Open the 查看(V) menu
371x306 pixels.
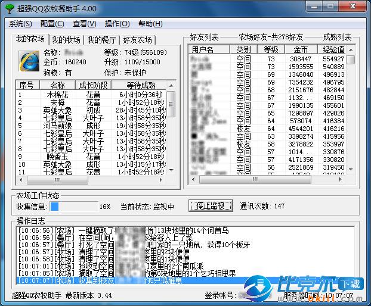tap(84, 24)
